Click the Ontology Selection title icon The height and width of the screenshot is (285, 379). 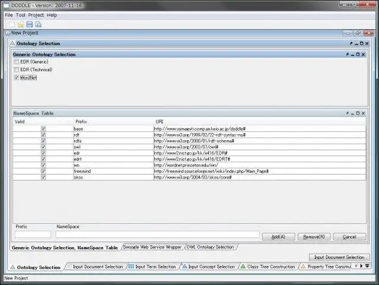click(12, 43)
